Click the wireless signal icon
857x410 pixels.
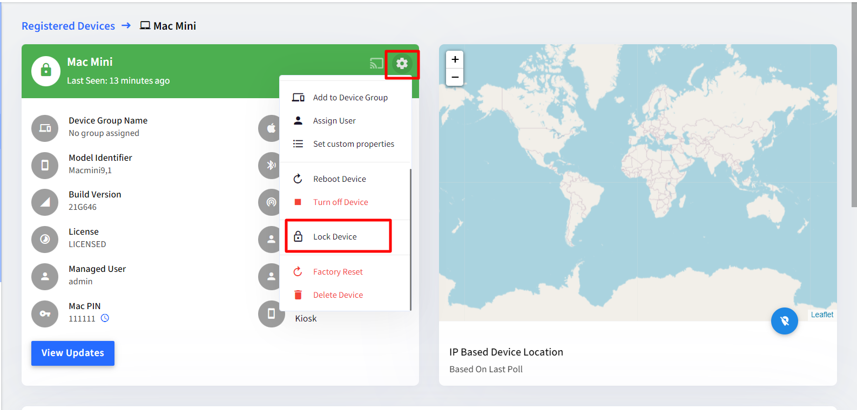270,202
